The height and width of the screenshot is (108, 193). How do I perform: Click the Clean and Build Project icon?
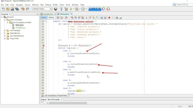pos(66,9)
